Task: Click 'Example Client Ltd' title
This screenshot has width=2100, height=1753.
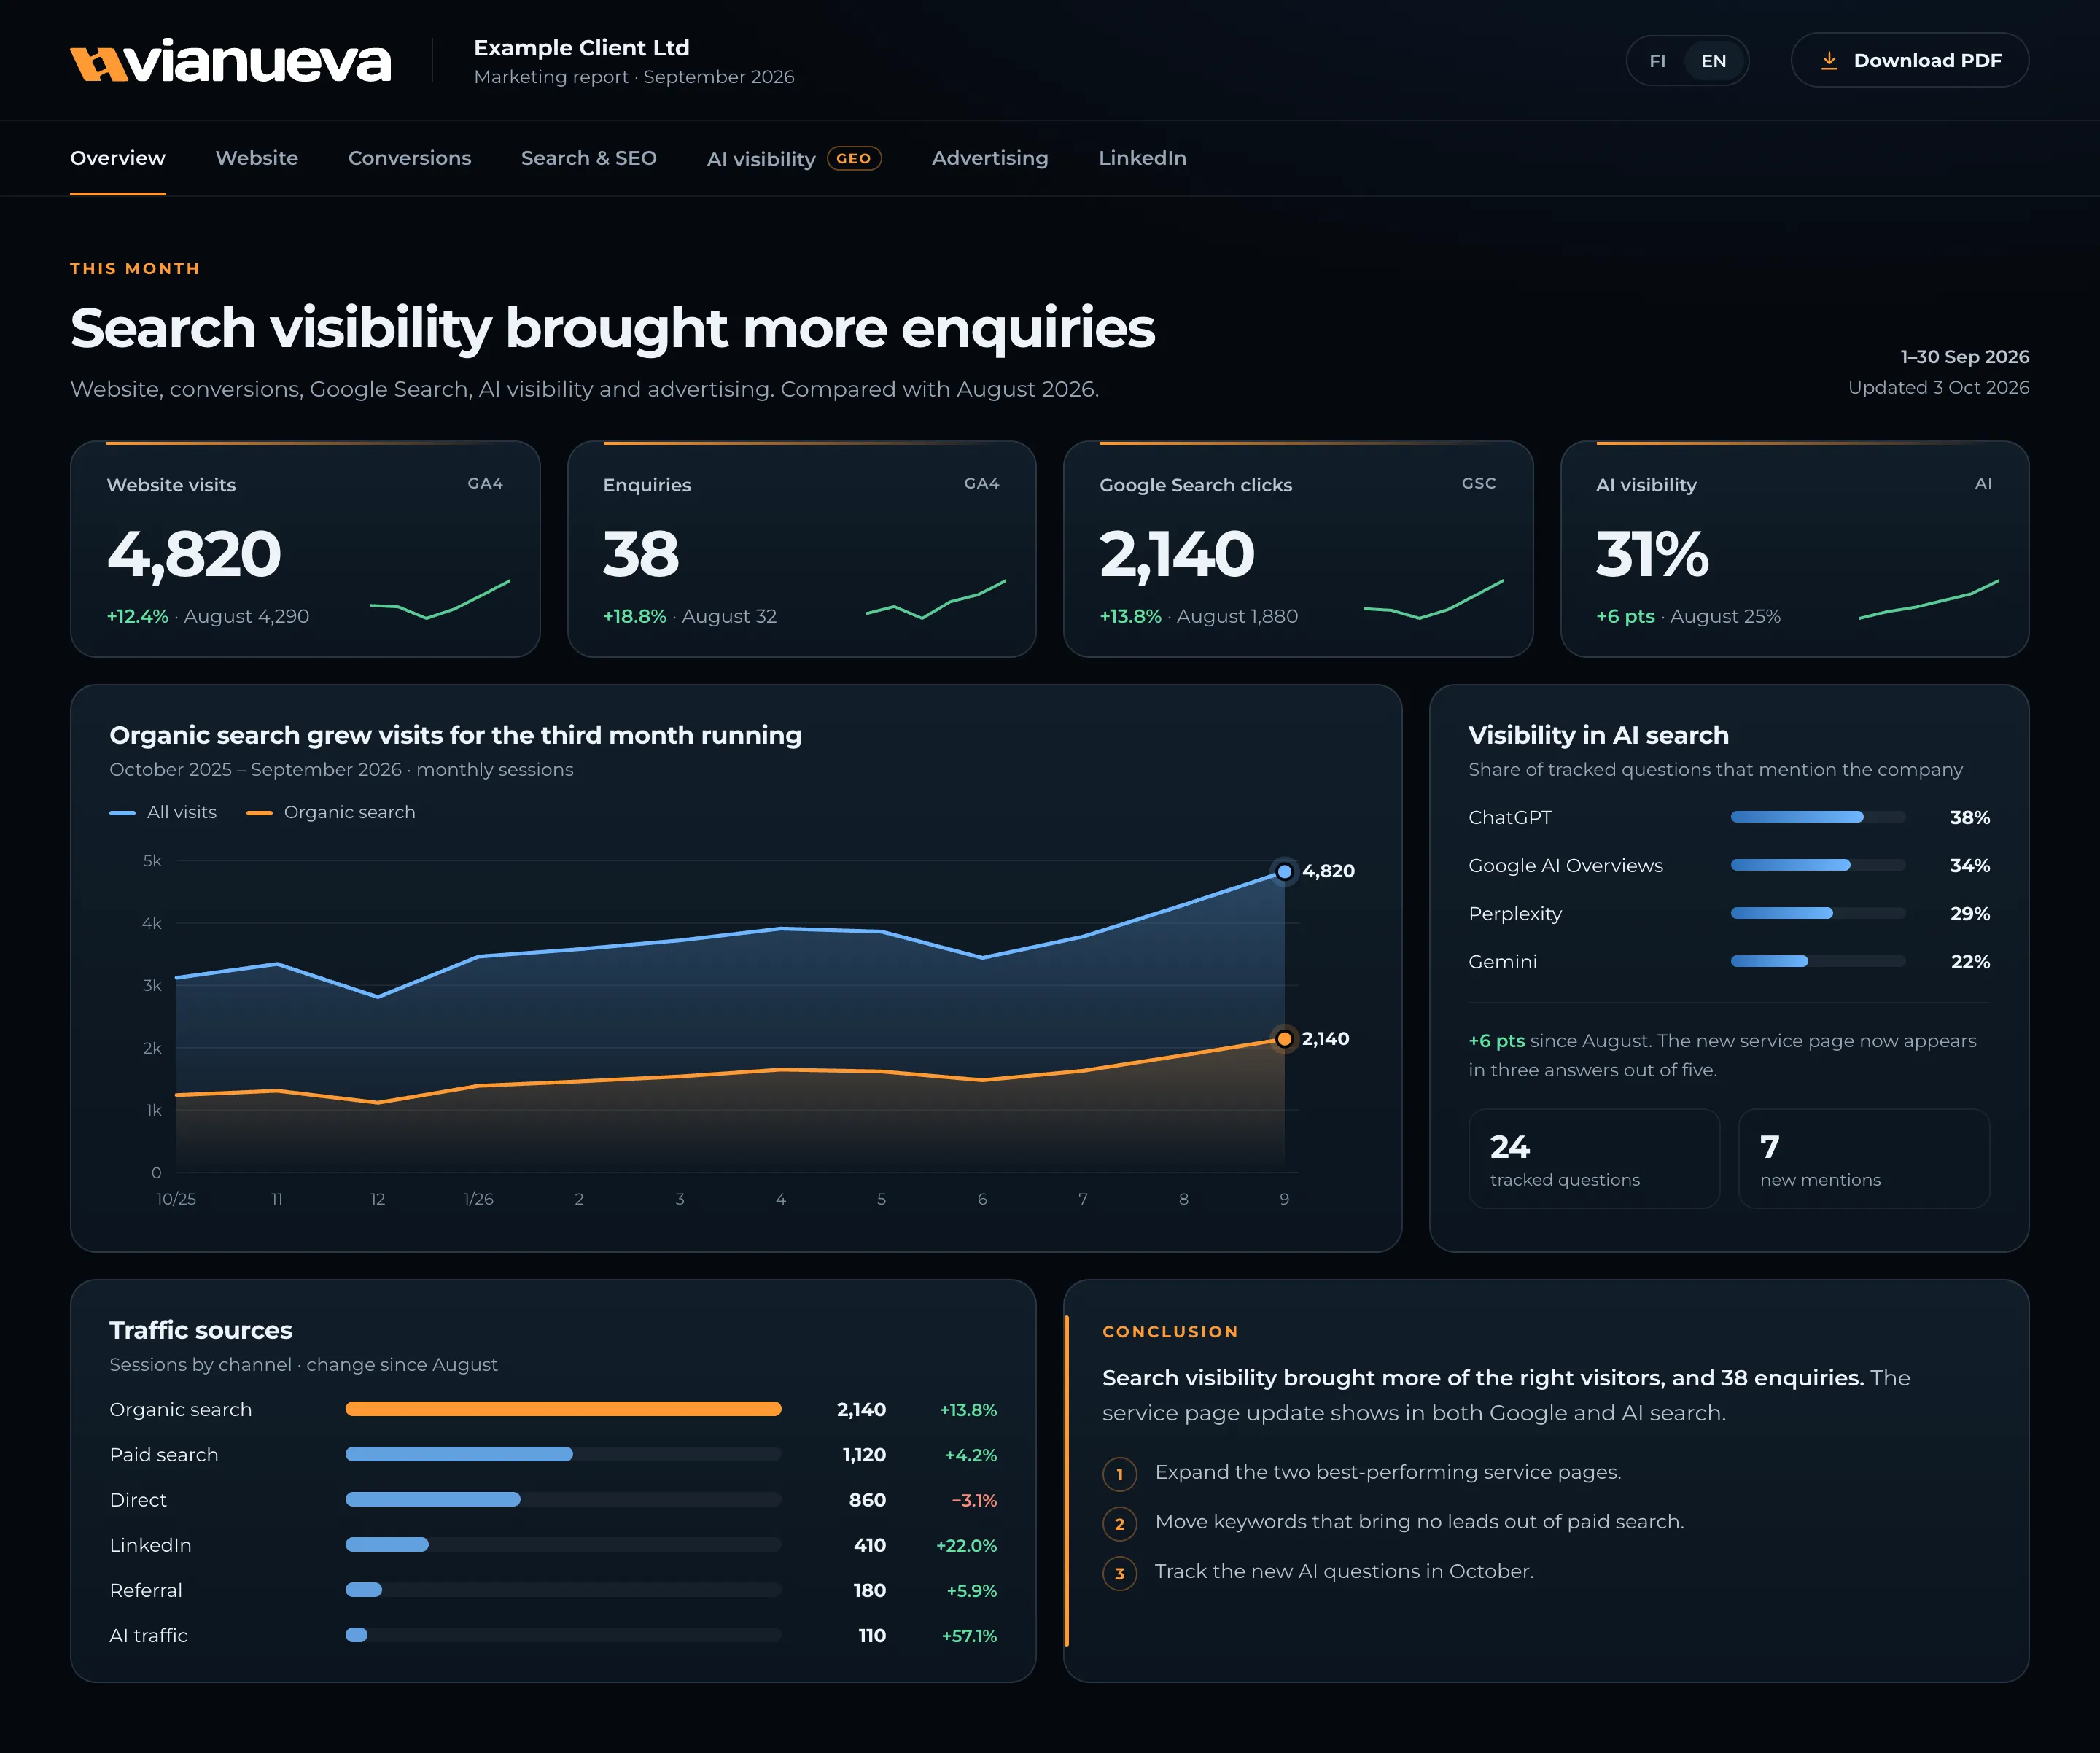Action: point(581,48)
